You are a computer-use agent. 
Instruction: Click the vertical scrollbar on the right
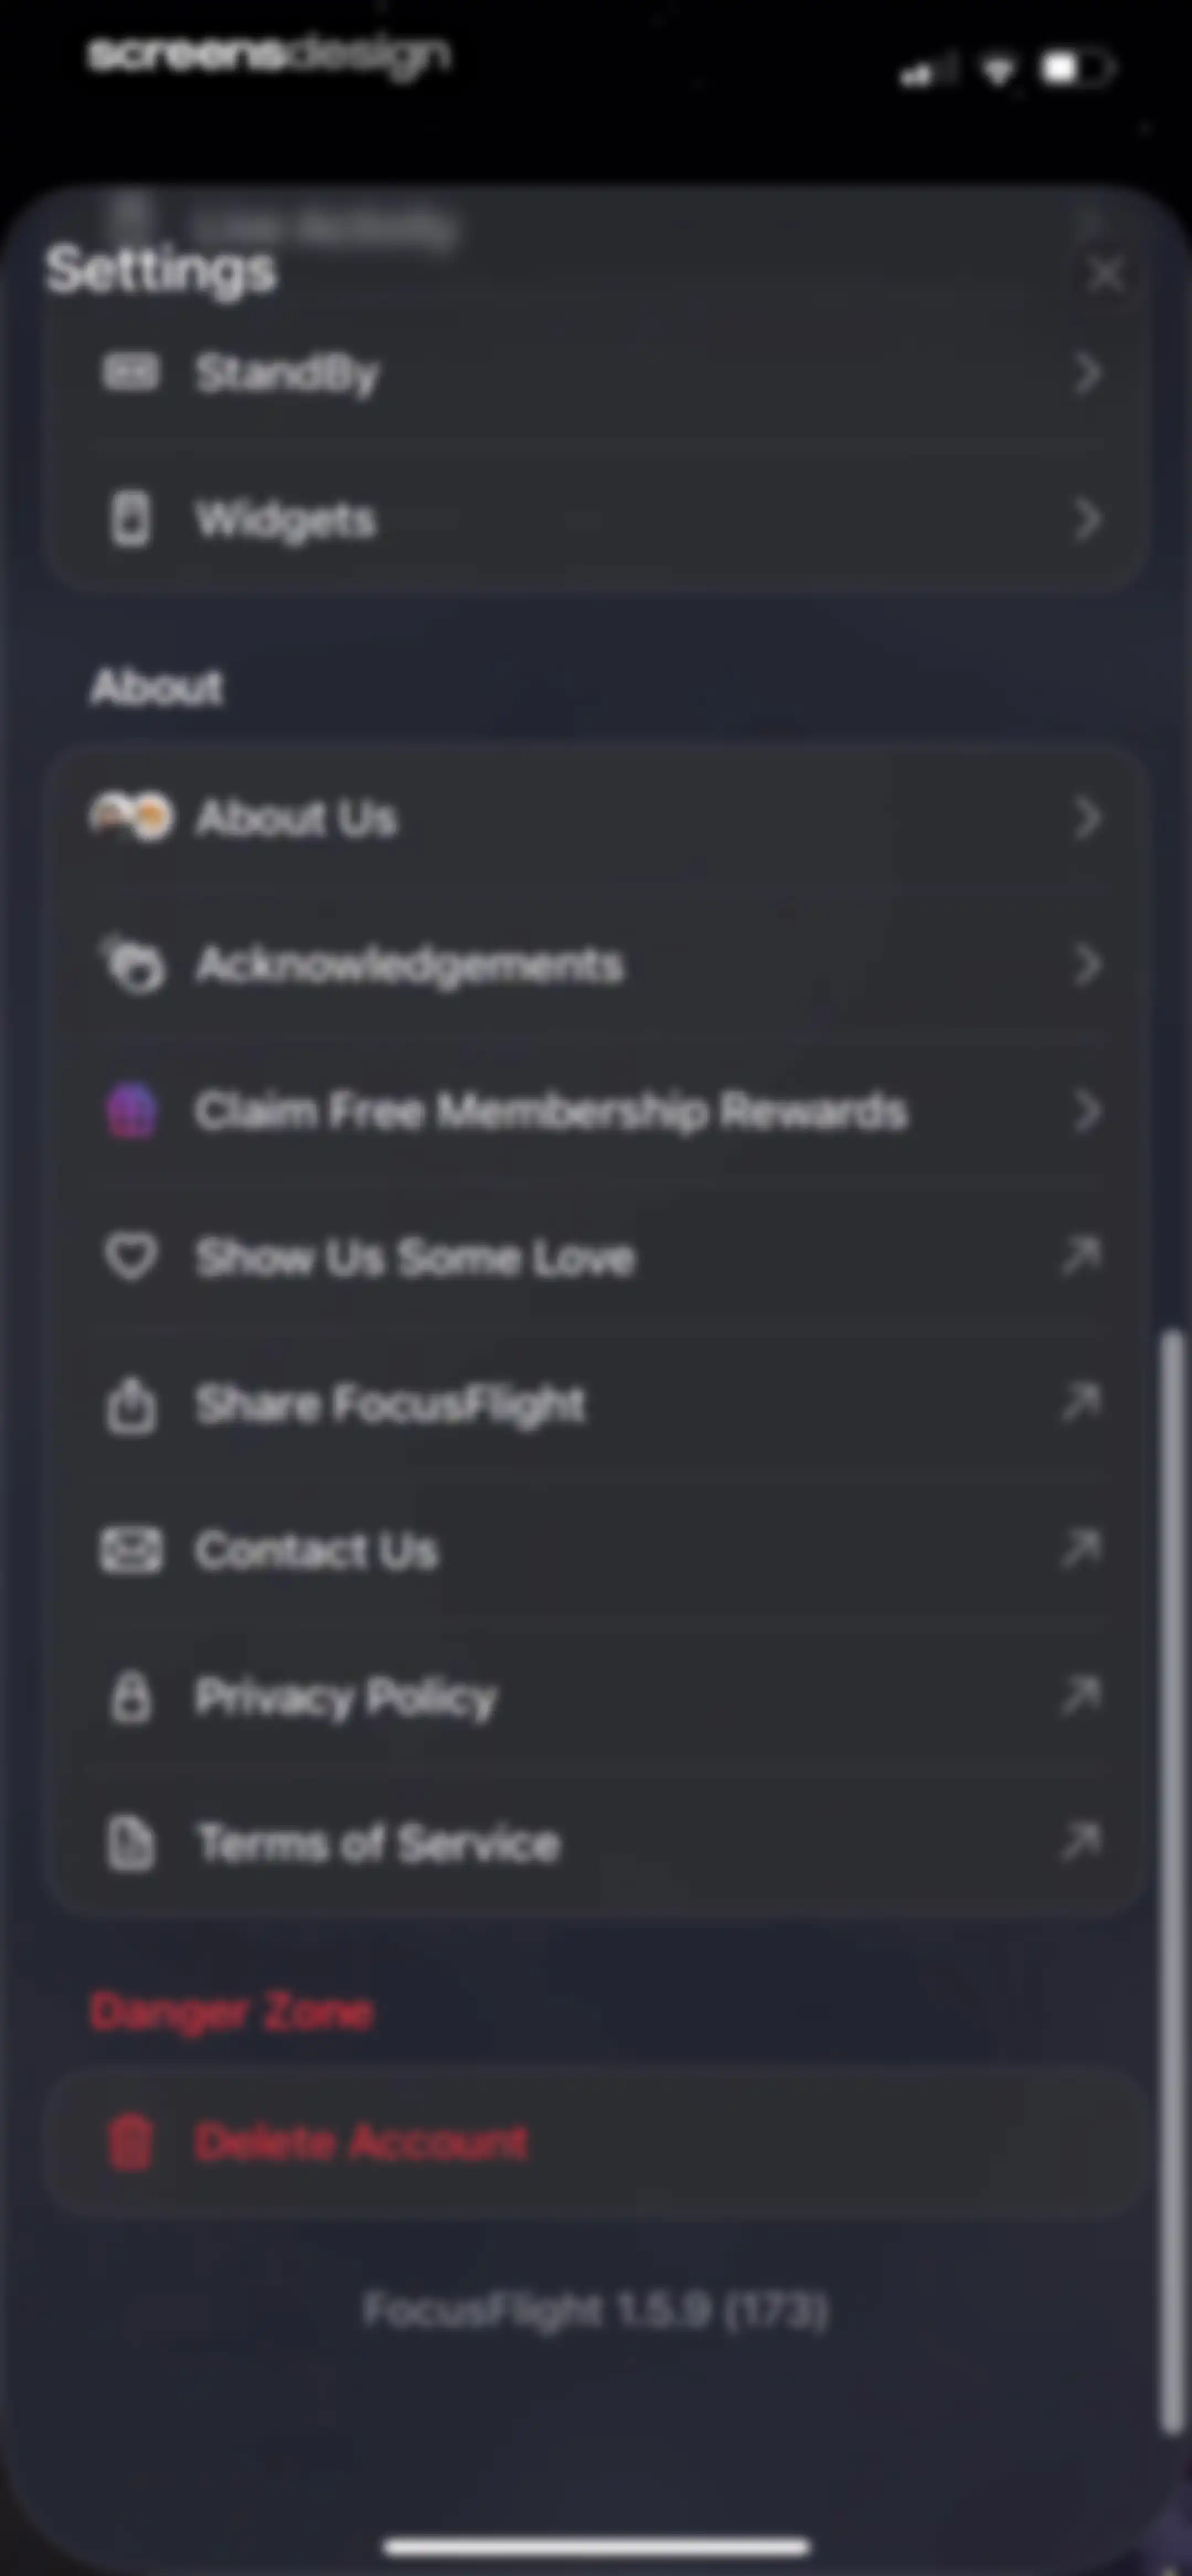pos(1171,1880)
